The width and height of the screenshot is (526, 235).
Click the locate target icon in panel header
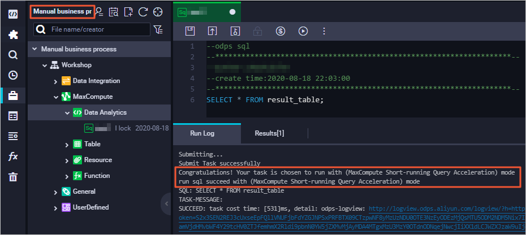pyautogui.click(x=158, y=12)
